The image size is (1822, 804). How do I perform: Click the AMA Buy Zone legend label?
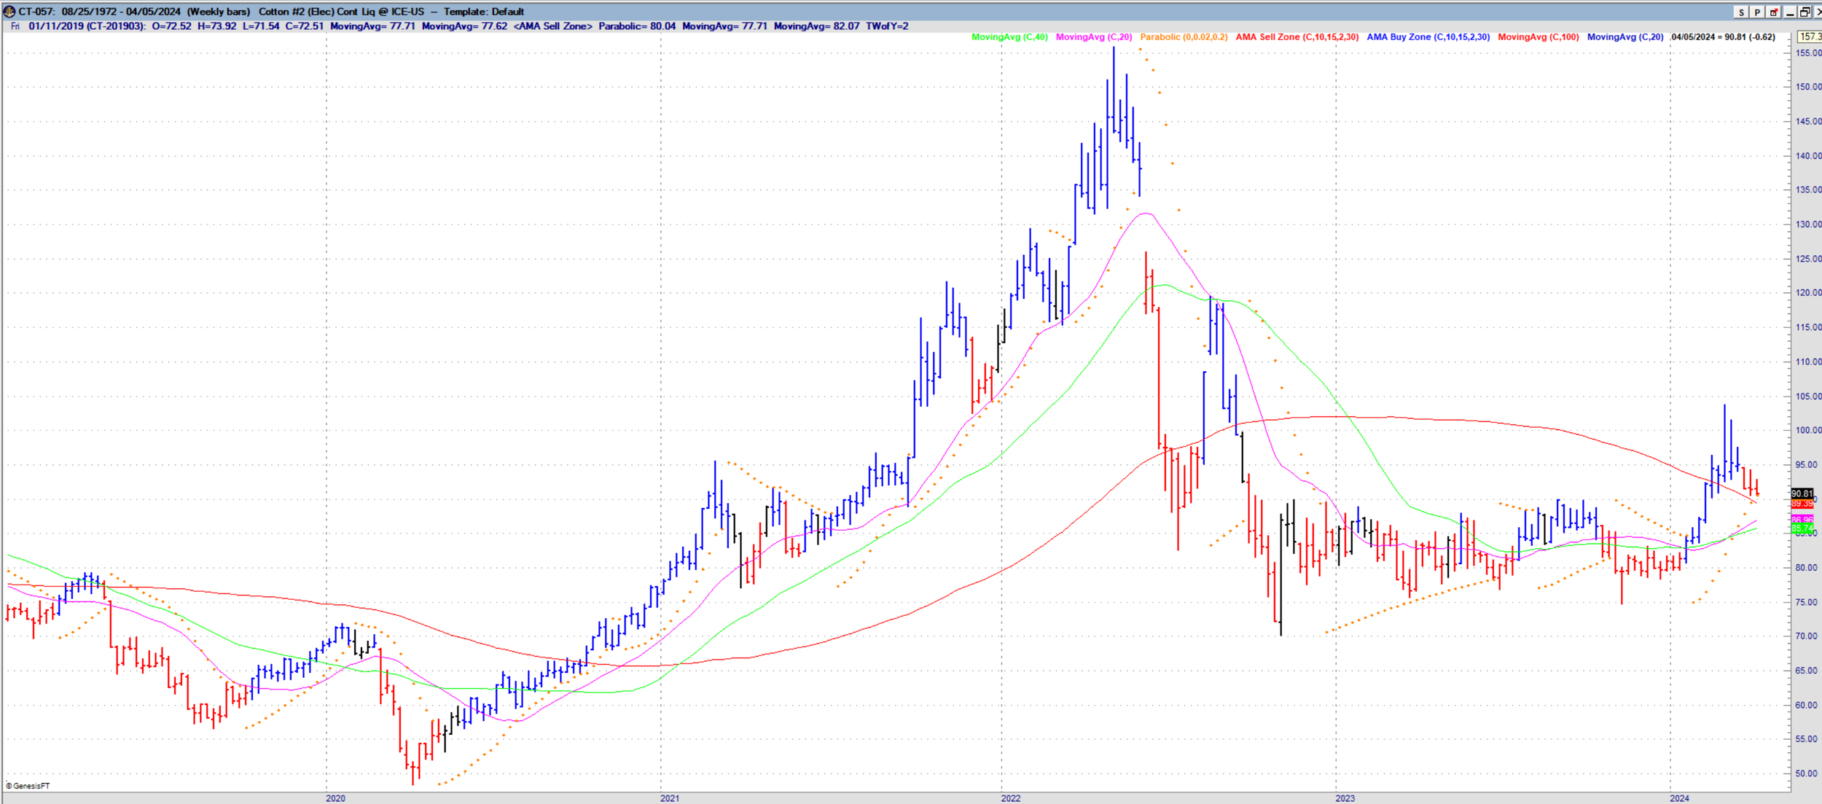[1428, 37]
